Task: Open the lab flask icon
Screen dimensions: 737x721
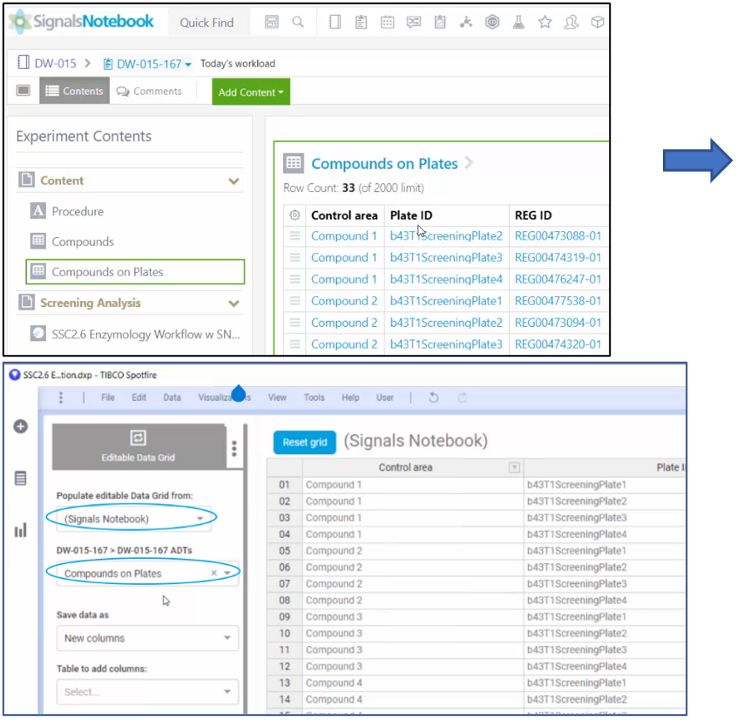Action: [518, 22]
